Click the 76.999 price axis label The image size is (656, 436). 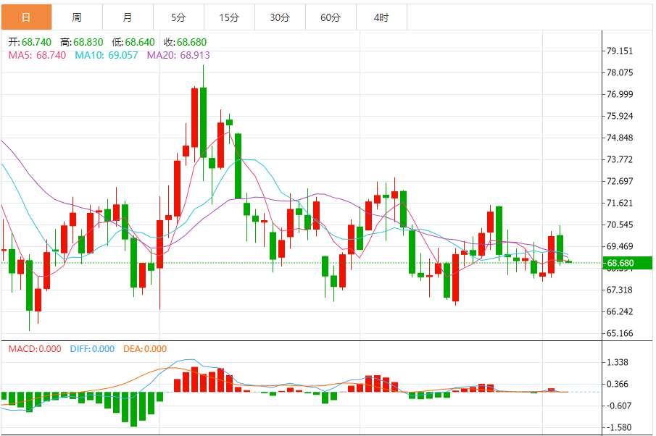point(620,94)
